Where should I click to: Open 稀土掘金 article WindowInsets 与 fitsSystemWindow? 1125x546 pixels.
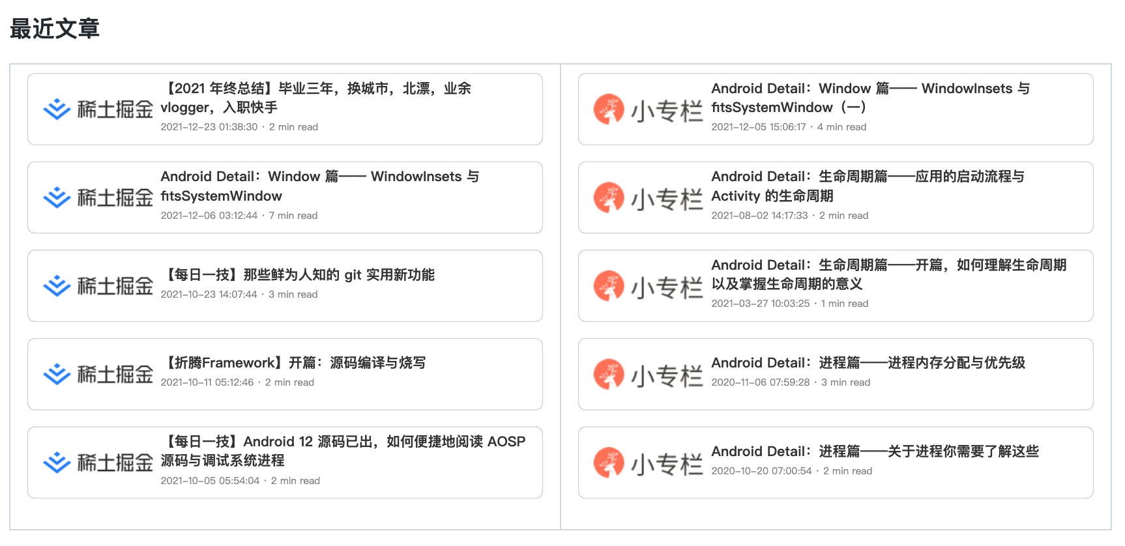click(320, 186)
